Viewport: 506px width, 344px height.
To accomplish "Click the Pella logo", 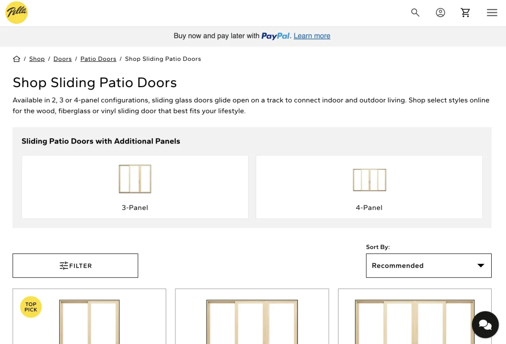I will pyautogui.click(x=17, y=13).
